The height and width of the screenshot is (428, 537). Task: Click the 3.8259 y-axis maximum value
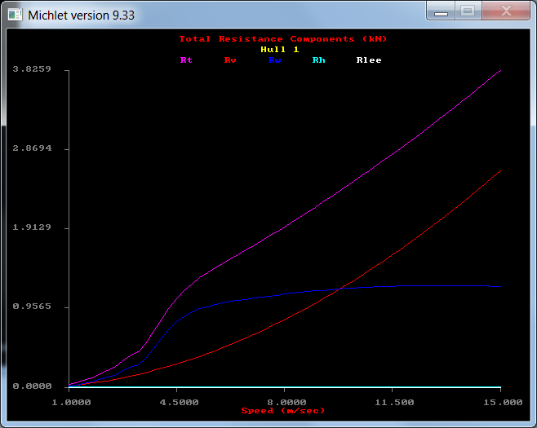(32, 69)
